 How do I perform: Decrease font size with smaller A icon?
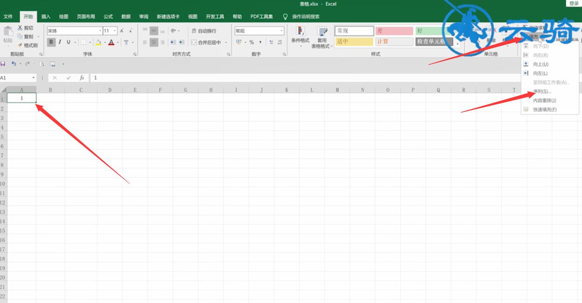pyautogui.click(x=130, y=31)
